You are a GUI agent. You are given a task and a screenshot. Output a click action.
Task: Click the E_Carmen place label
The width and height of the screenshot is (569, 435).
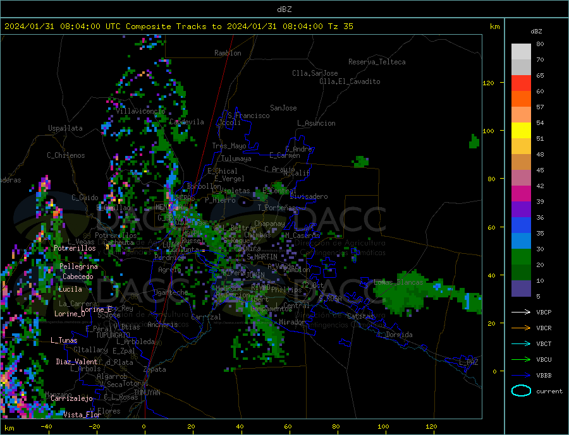click(x=284, y=155)
